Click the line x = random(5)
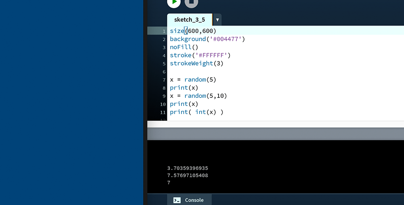The width and height of the screenshot is (404, 205). 193,80
